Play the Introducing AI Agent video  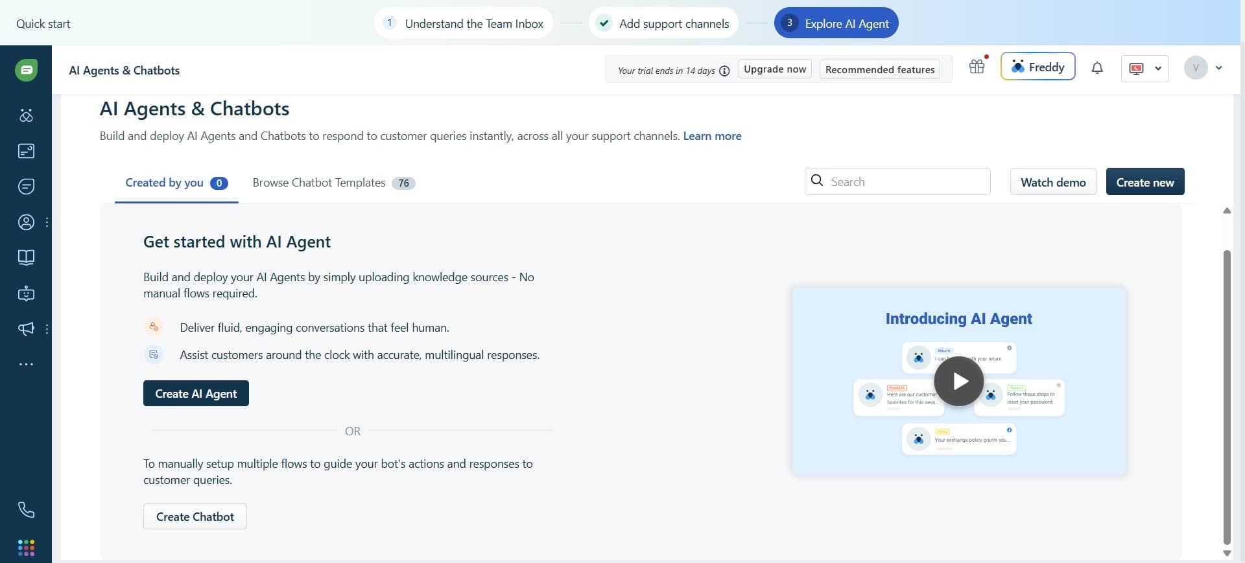point(959,381)
